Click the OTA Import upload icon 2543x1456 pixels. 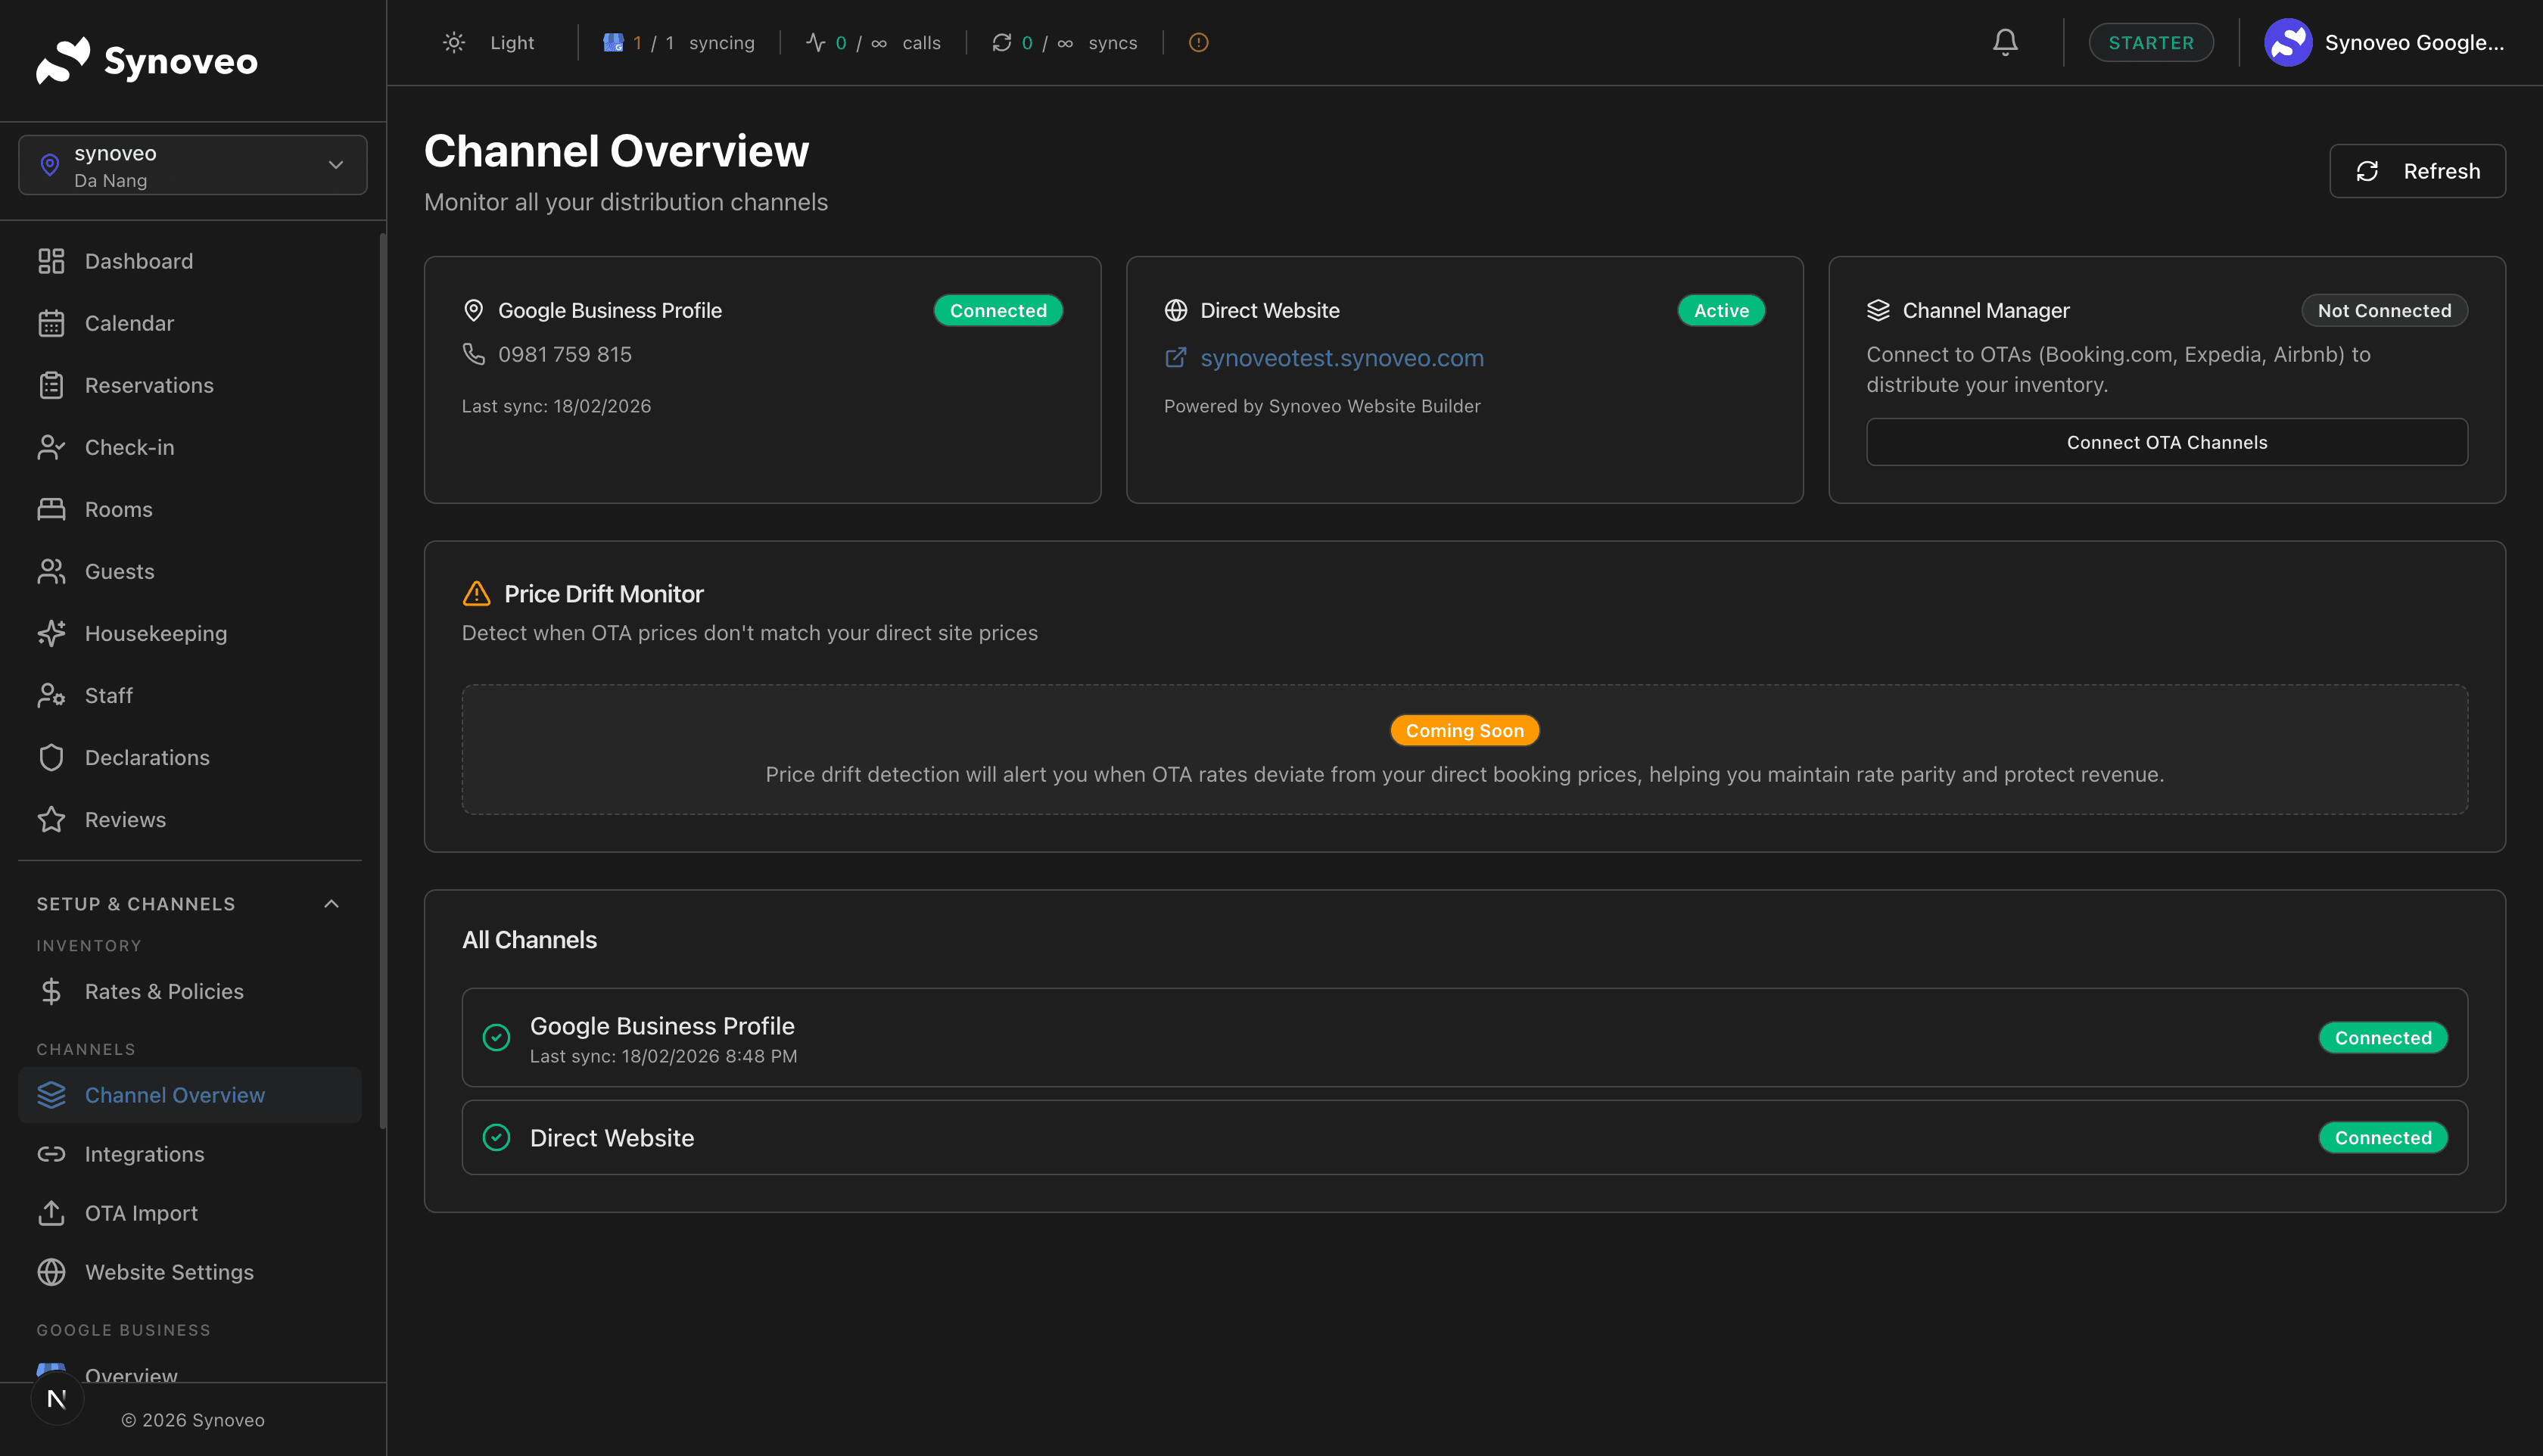51,1212
